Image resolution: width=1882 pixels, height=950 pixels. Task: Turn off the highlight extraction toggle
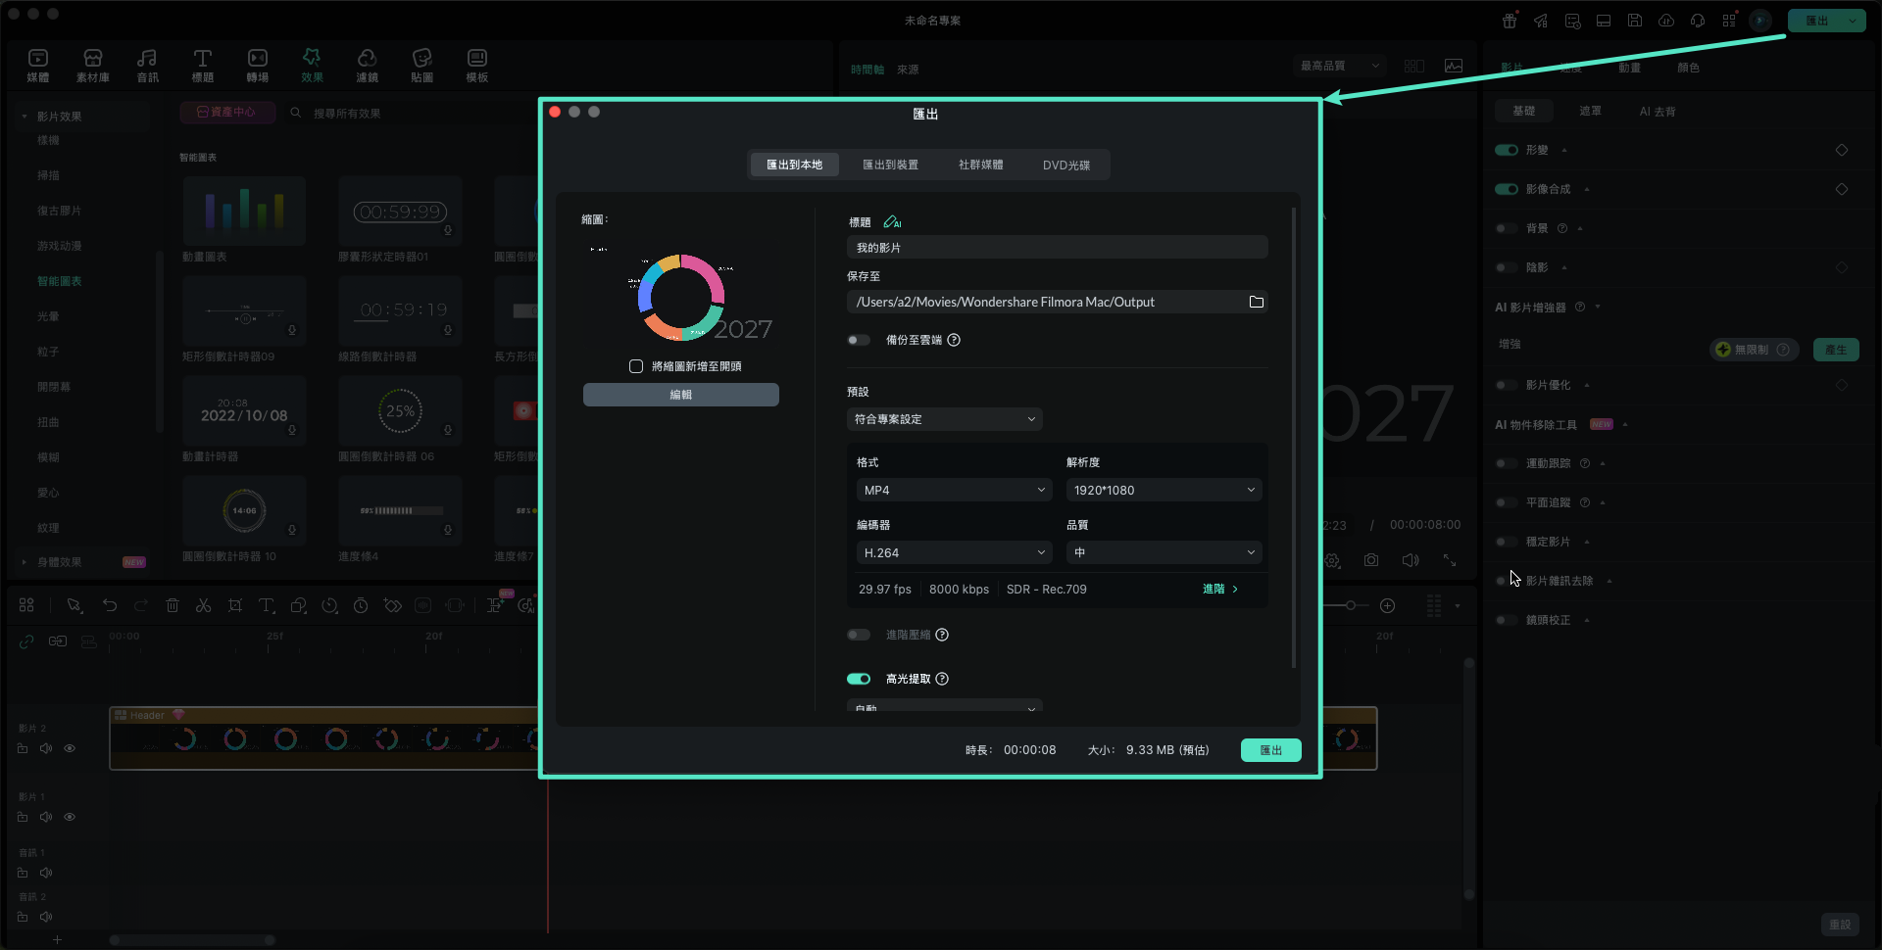pos(859,679)
